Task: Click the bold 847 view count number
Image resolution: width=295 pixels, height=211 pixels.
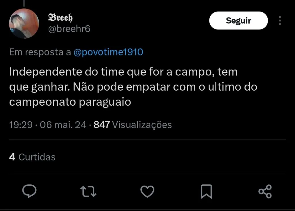Action: (x=102, y=125)
